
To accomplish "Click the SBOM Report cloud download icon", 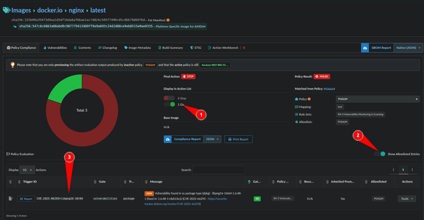I will [365, 48].
